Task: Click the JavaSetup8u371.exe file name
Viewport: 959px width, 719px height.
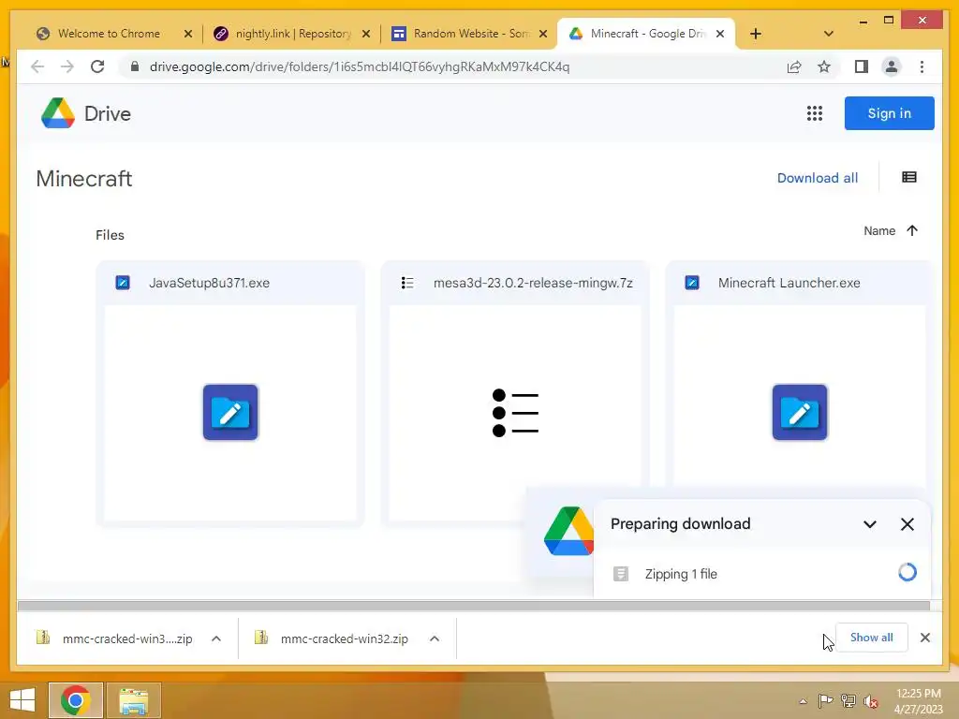Action: click(x=209, y=283)
